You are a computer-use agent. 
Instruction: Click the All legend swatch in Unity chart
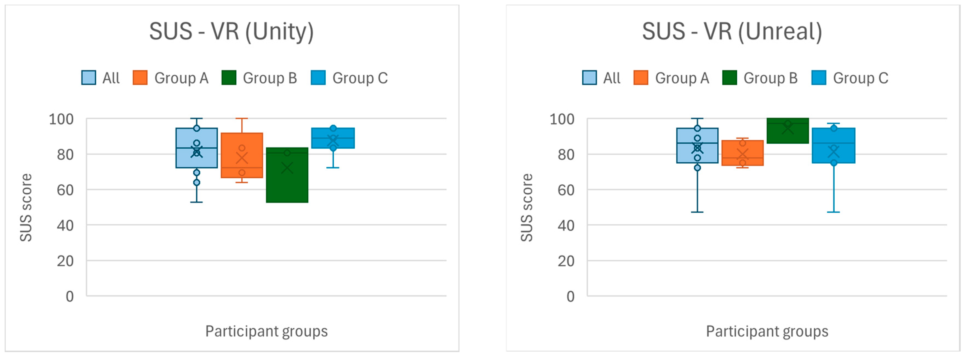pyautogui.click(x=89, y=78)
